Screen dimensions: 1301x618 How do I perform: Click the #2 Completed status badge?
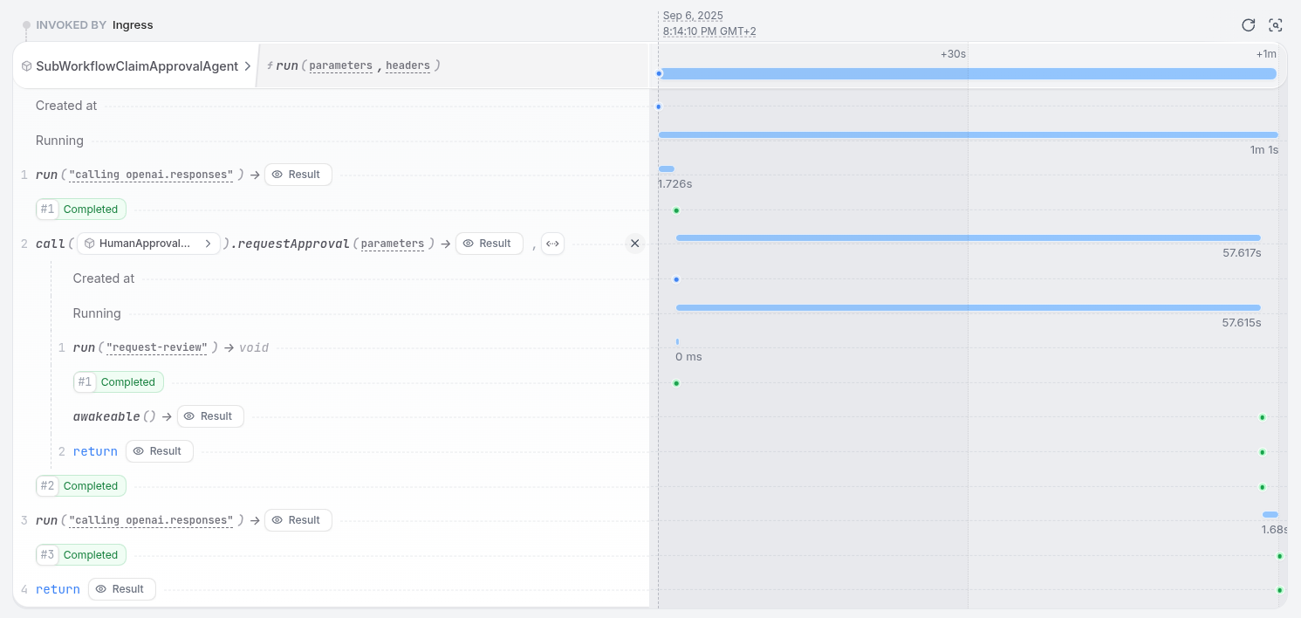click(81, 486)
